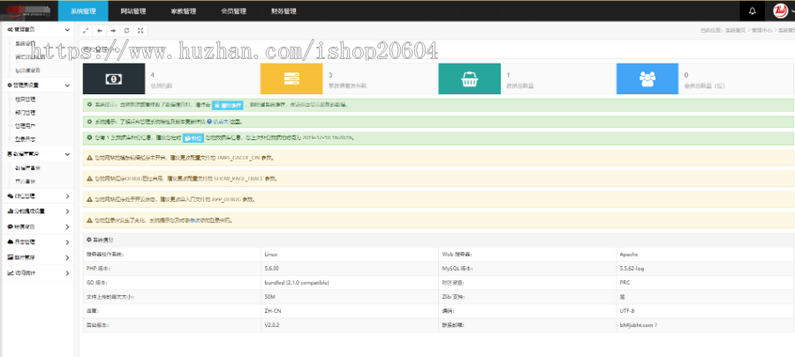Select the '50M' upload size value

(270, 296)
